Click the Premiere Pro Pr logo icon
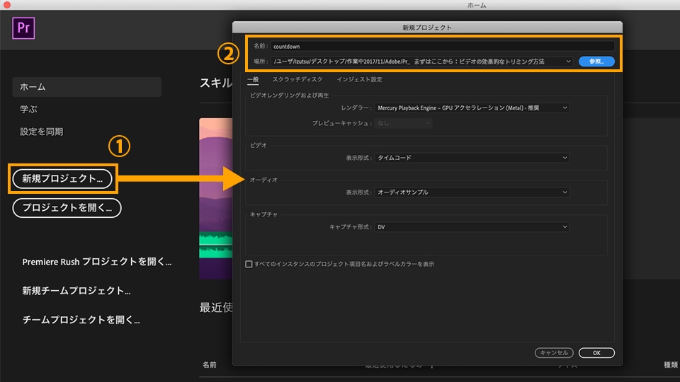Image resolution: width=680 pixels, height=382 pixels. click(23, 28)
